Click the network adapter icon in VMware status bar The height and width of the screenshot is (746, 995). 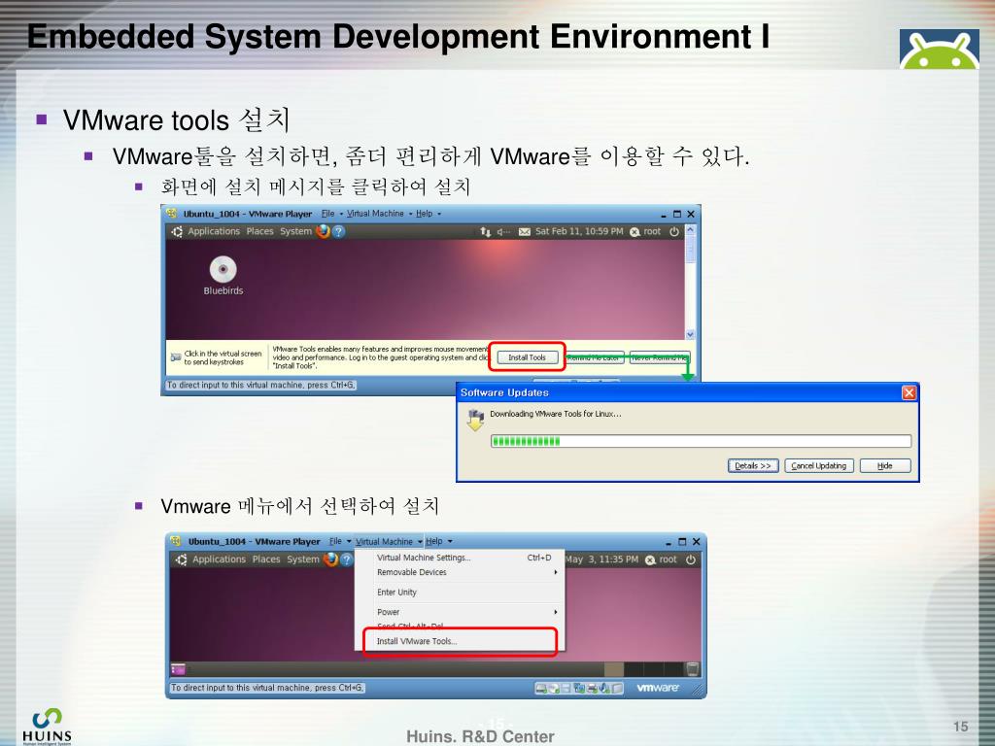click(x=579, y=689)
